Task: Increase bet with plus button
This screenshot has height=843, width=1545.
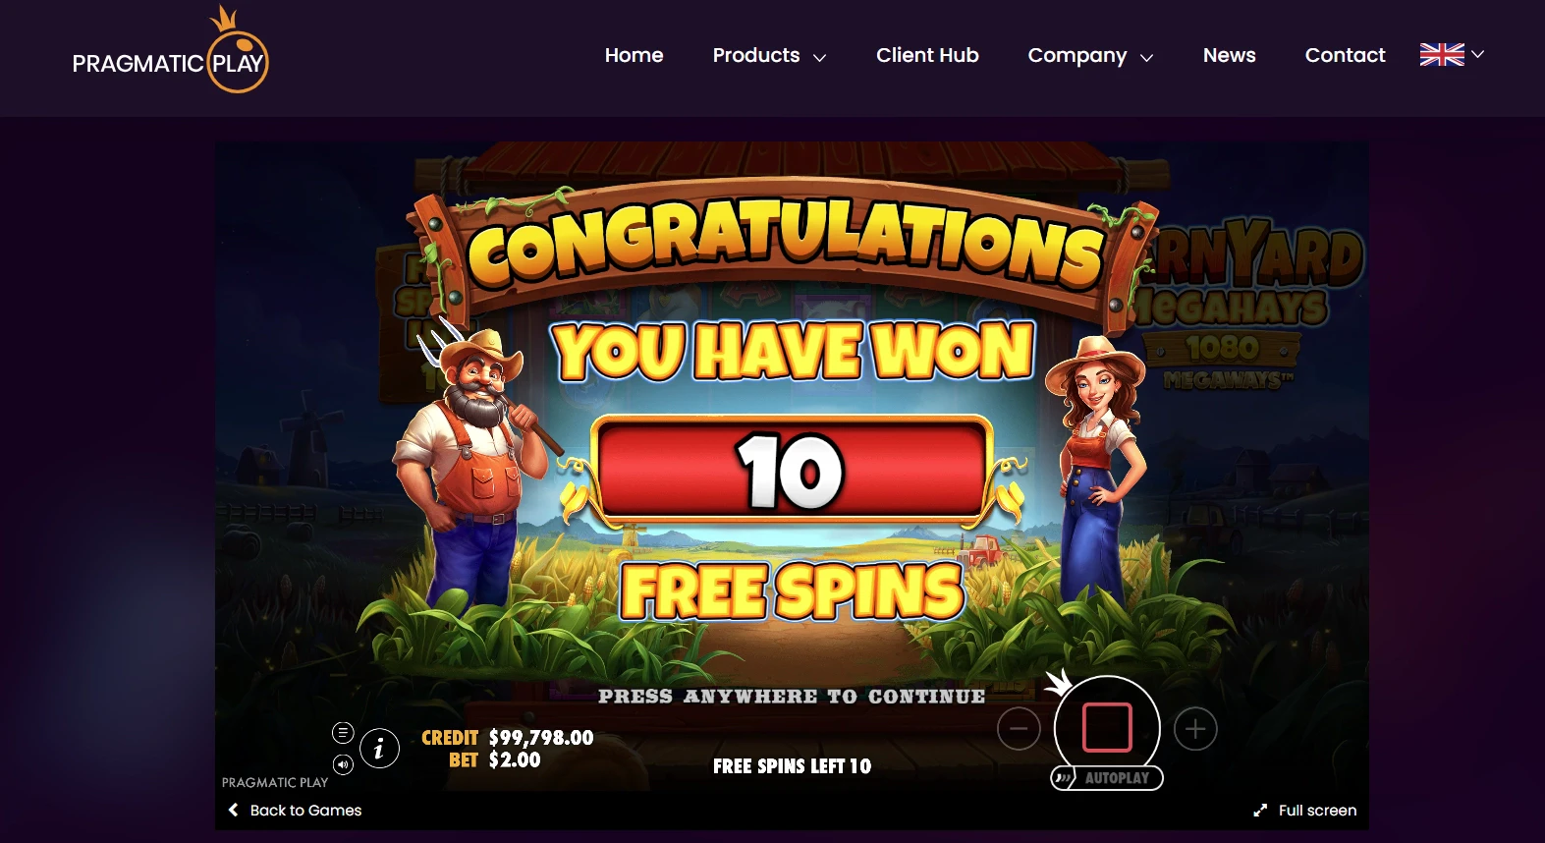Action: pyautogui.click(x=1195, y=729)
